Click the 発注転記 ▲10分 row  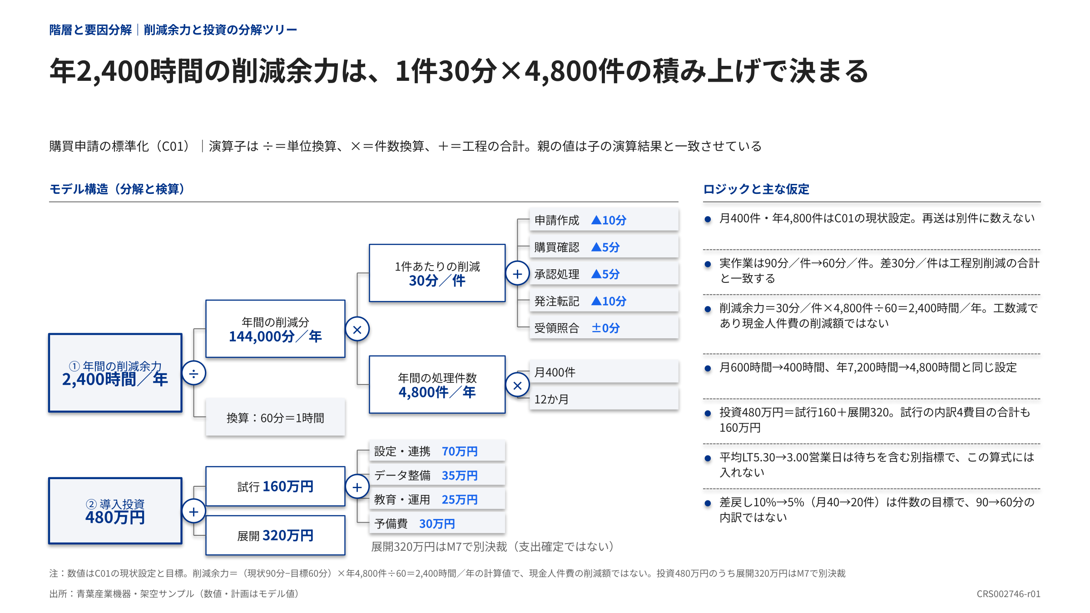604,301
